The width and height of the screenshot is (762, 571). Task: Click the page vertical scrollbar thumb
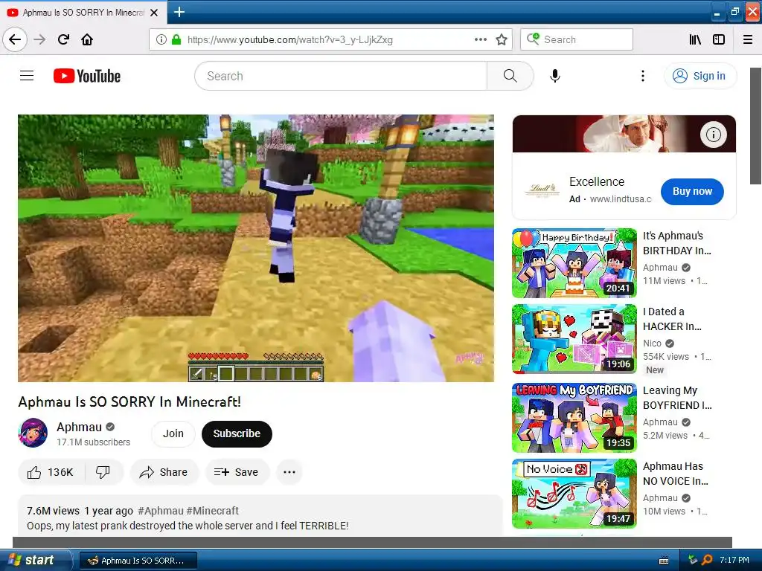point(756,126)
